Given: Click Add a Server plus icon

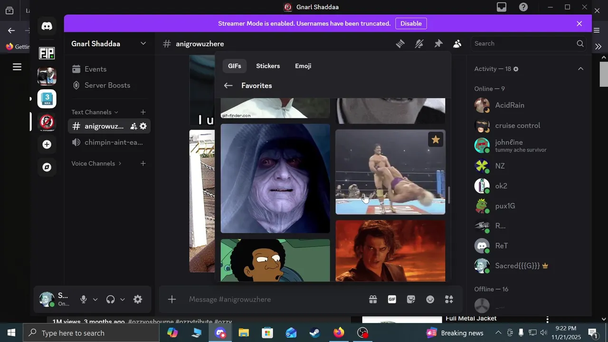Looking at the screenshot, I should 47,144.
